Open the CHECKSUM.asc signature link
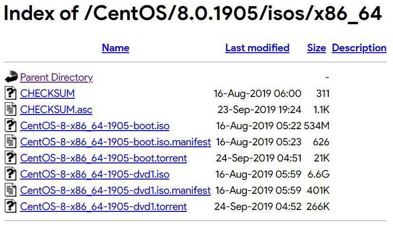393x228 pixels. [x=56, y=110]
